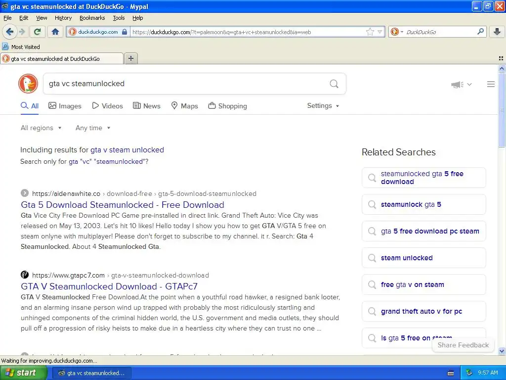
Task: Select the Mypal taskbar button
Action: (91, 373)
